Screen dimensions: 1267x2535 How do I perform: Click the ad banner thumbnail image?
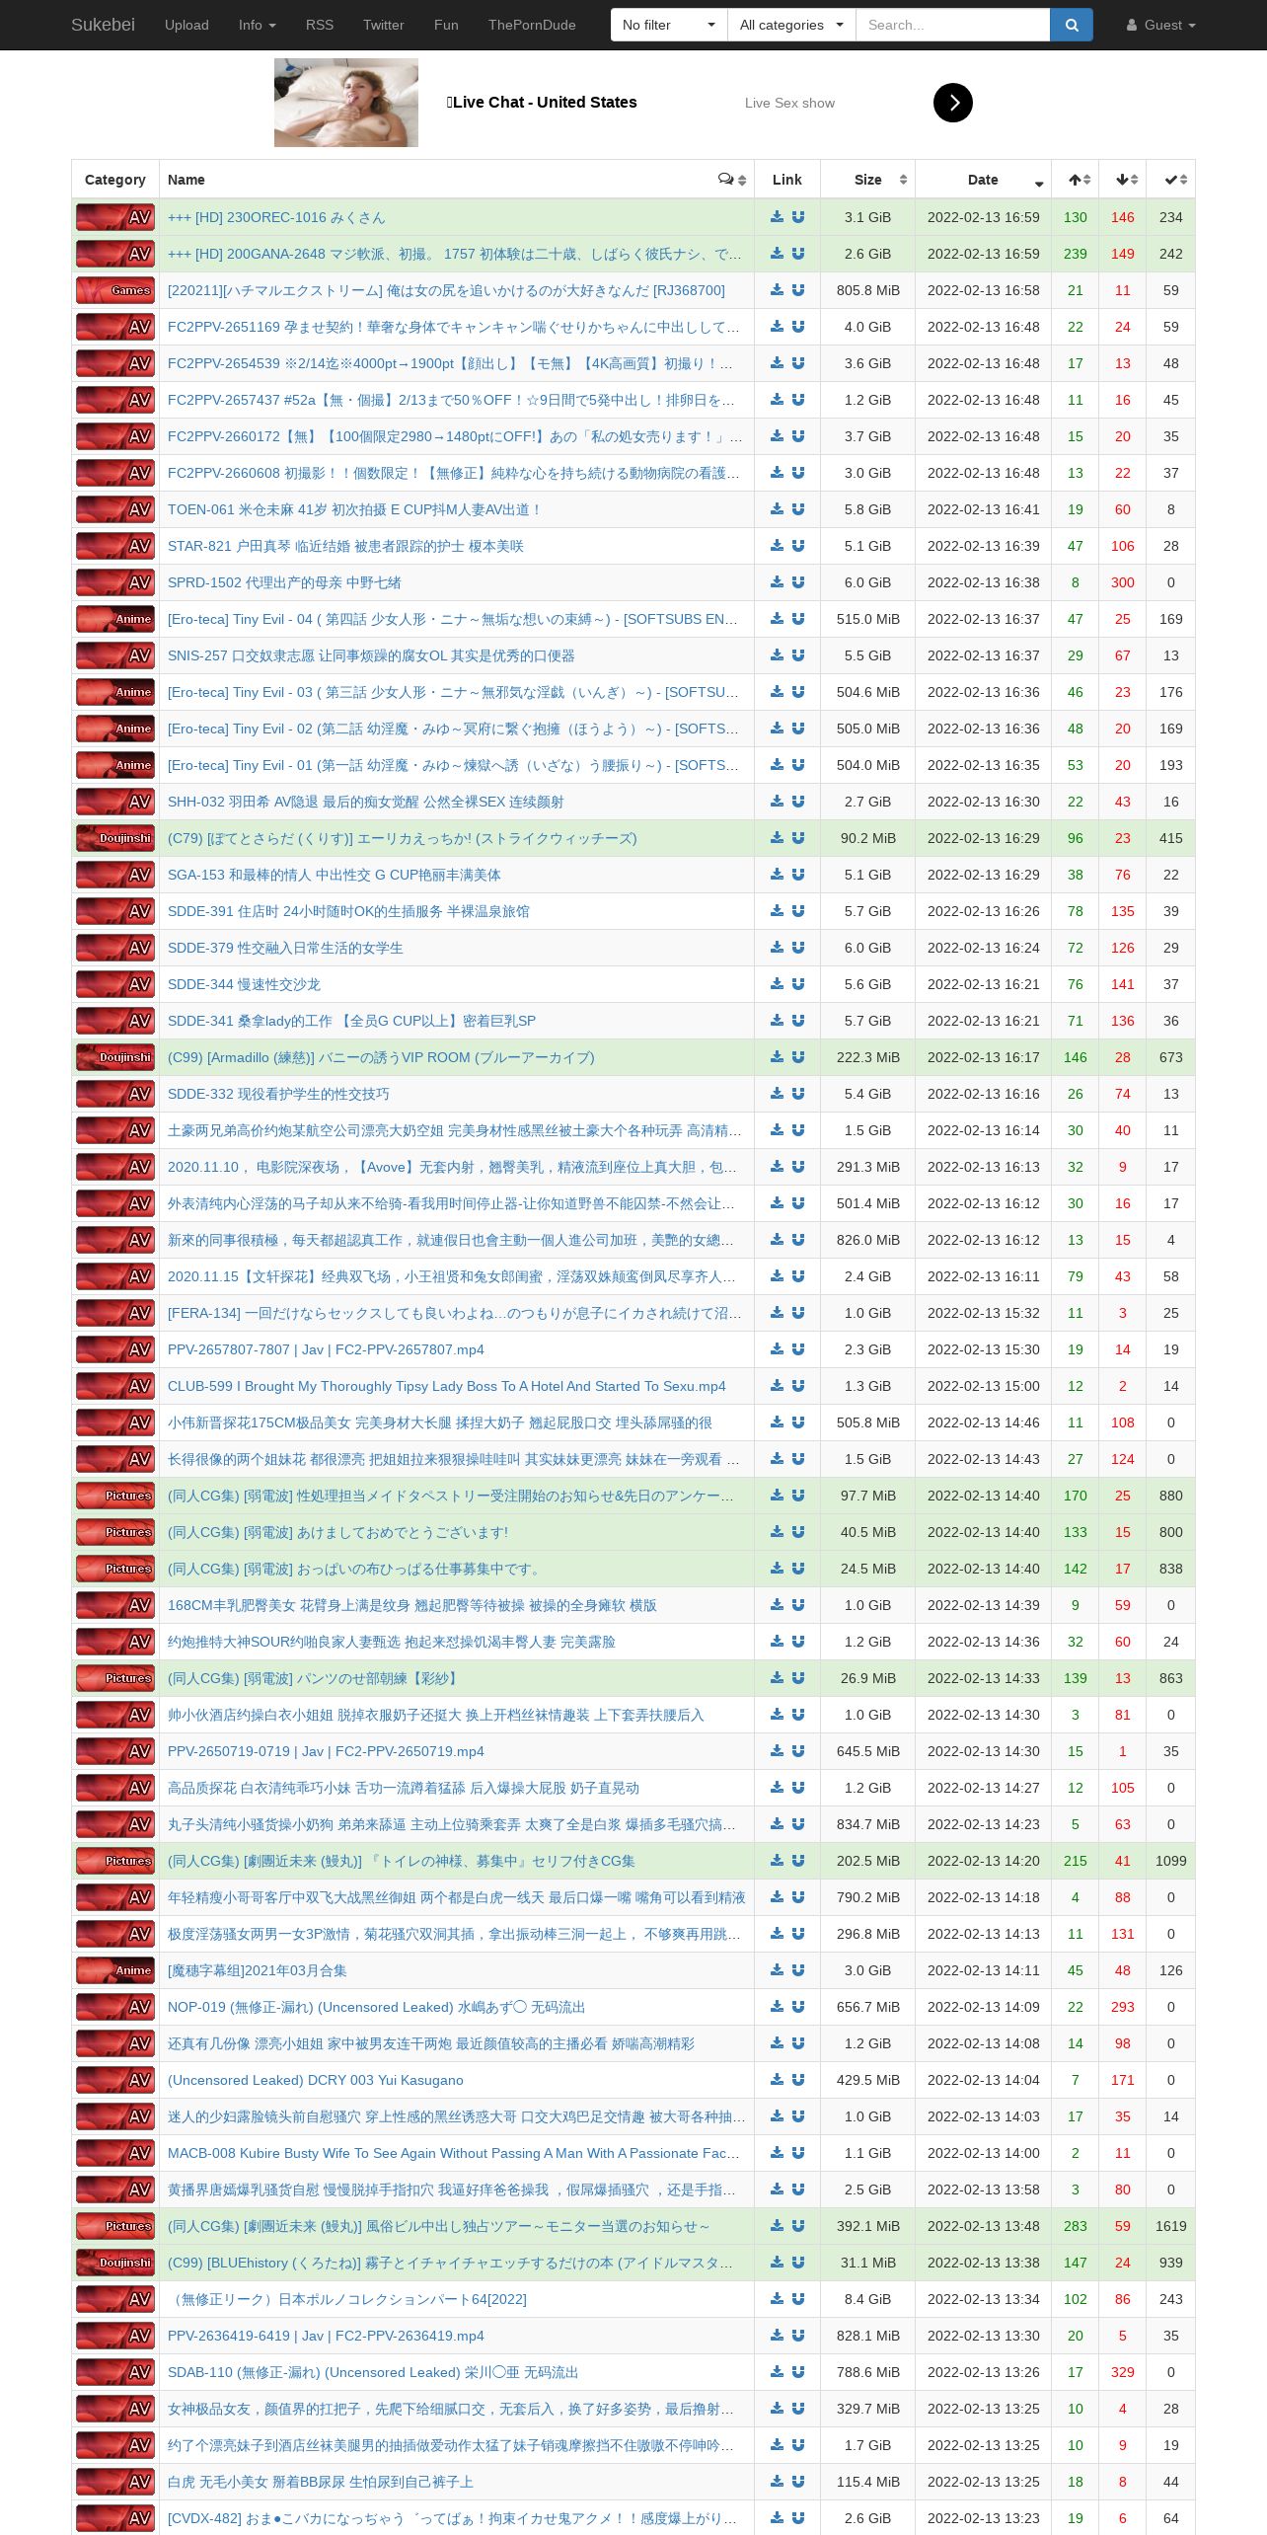[346, 103]
